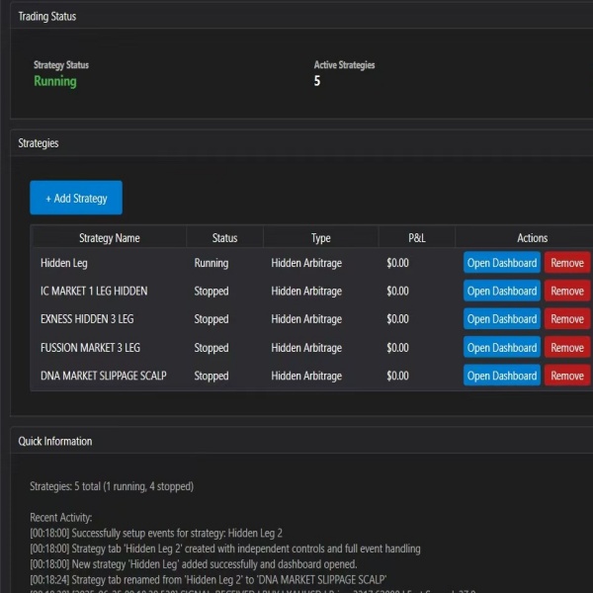Remove the Hidden Leg strategy

[566, 263]
